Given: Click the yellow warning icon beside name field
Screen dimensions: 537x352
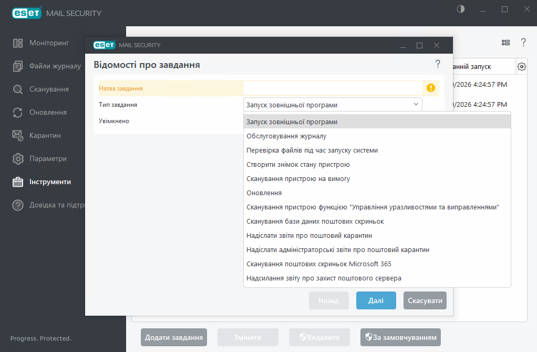Looking at the screenshot, I should [431, 88].
